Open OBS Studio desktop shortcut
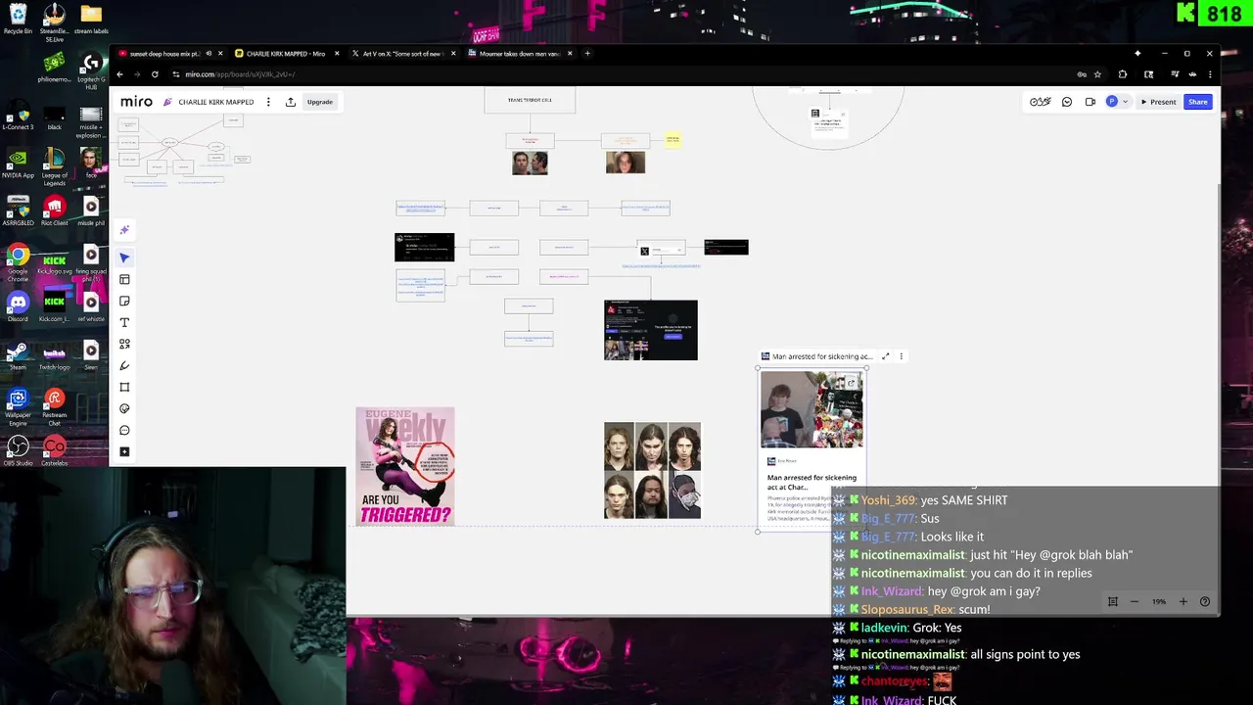Screen dimensions: 1253x705 (x=18, y=450)
